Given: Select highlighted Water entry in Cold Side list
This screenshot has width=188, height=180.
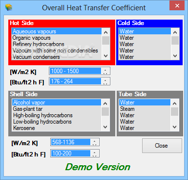Looking at the screenshot, I should coord(145,31).
